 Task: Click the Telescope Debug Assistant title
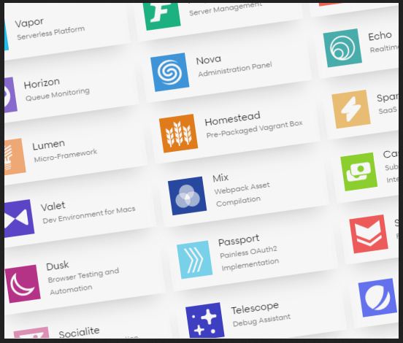pyautogui.click(x=256, y=308)
